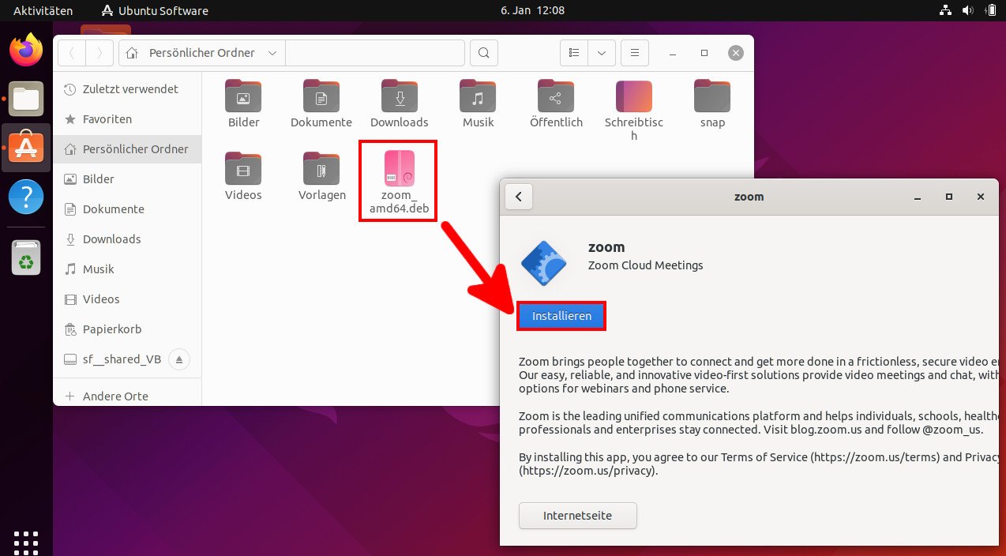Click the Installieren button for zoom
Image resolution: width=1006 pixels, height=556 pixels.
click(x=561, y=315)
